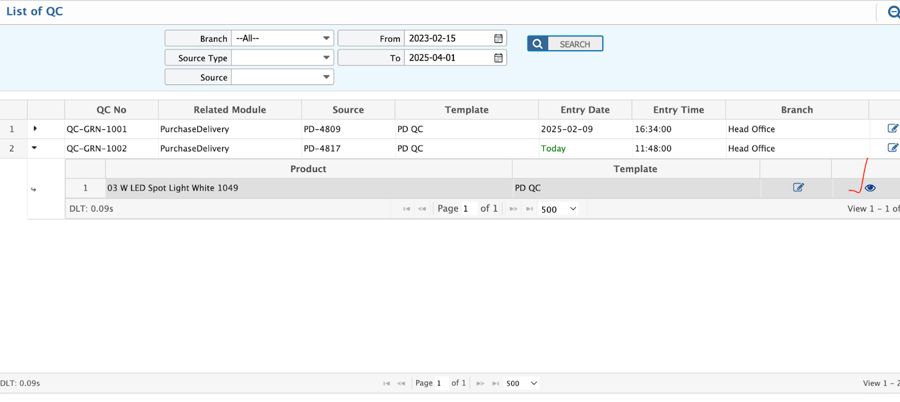This screenshot has height=402, width=900.
Task: Collapse the QC-GRN-1002 row details
Action: (34, 148)
